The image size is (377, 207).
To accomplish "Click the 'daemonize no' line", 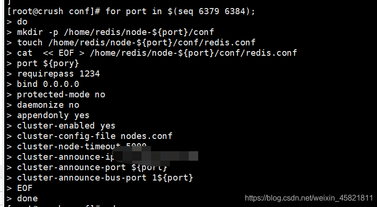I will click(48, 105).
